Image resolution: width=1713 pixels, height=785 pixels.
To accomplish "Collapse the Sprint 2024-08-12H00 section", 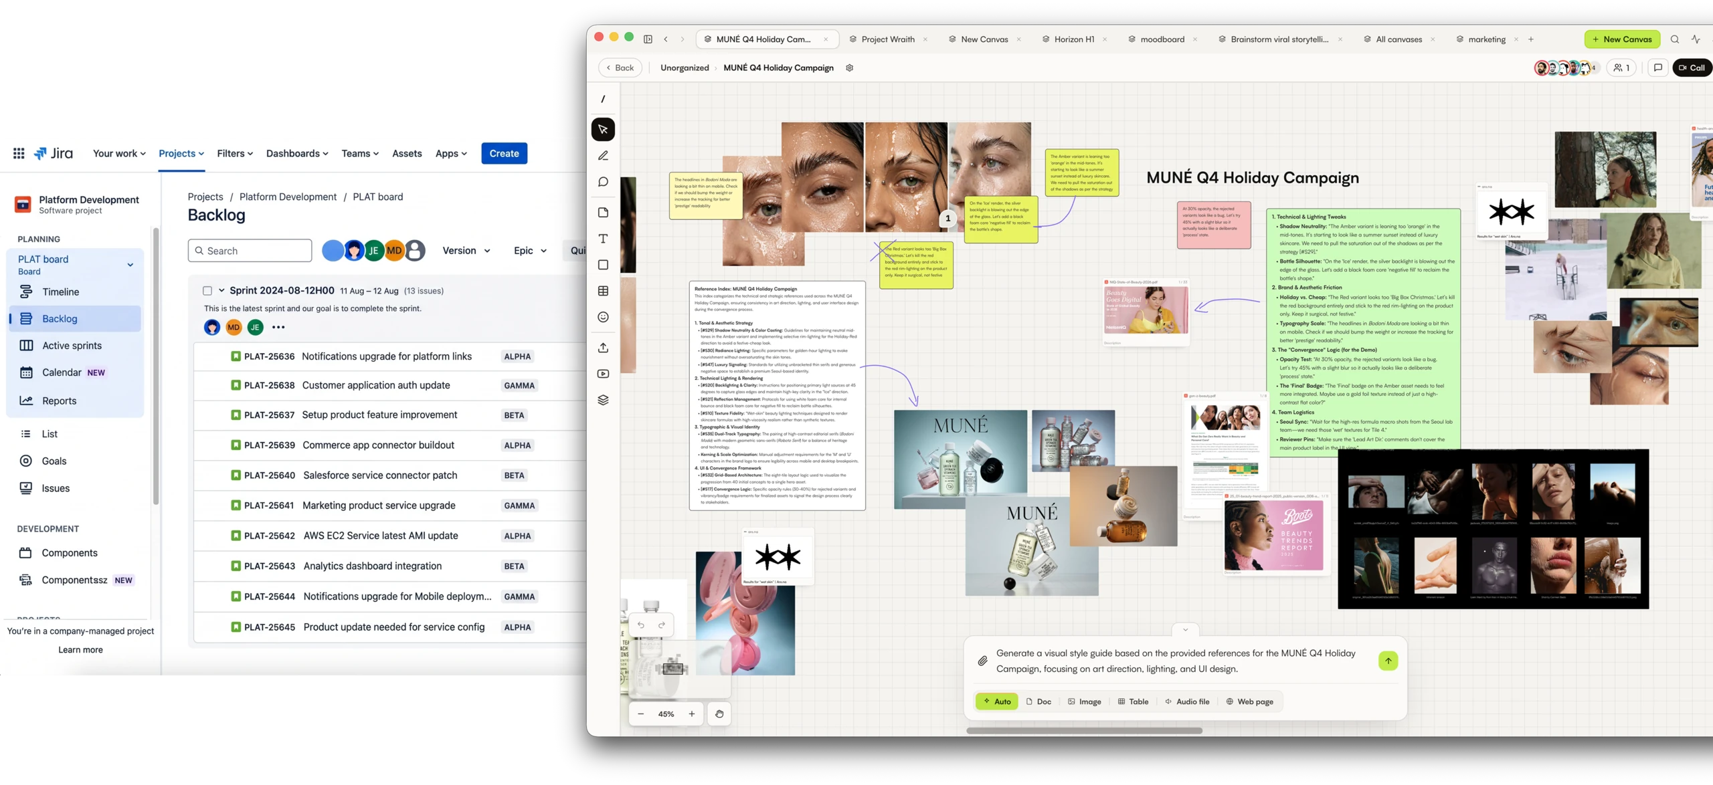I will (221, 291).
